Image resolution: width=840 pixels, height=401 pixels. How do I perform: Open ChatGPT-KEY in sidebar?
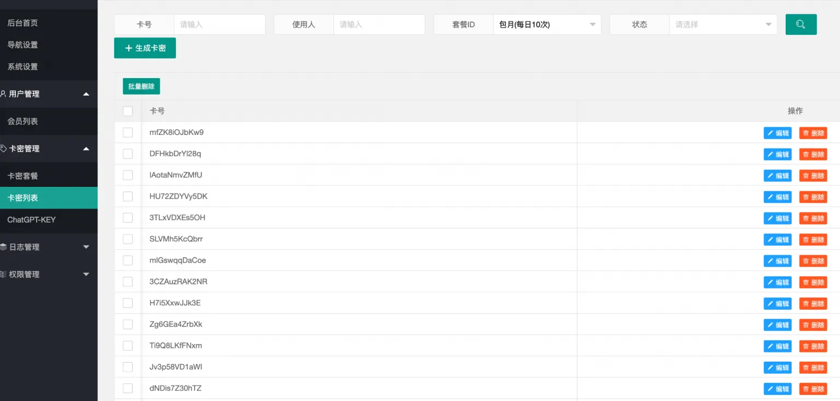click(x=49, y=220)
